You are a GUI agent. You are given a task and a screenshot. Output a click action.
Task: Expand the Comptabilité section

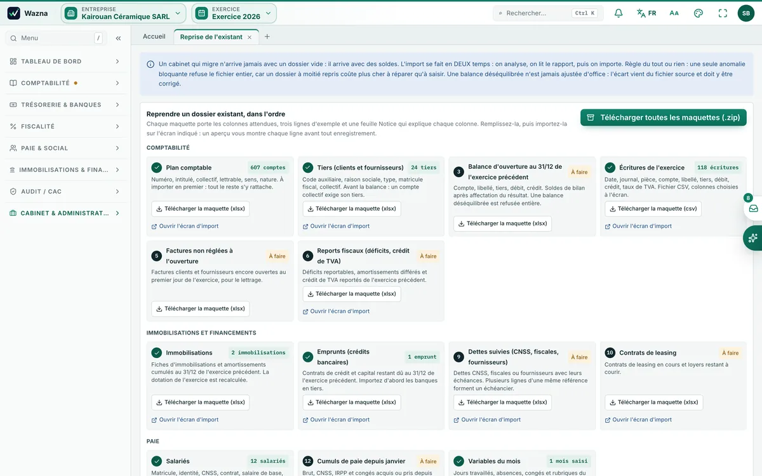pyautogui.click(x=65, y=83)
